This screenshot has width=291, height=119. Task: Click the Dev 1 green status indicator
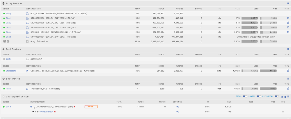click(4, 107)
